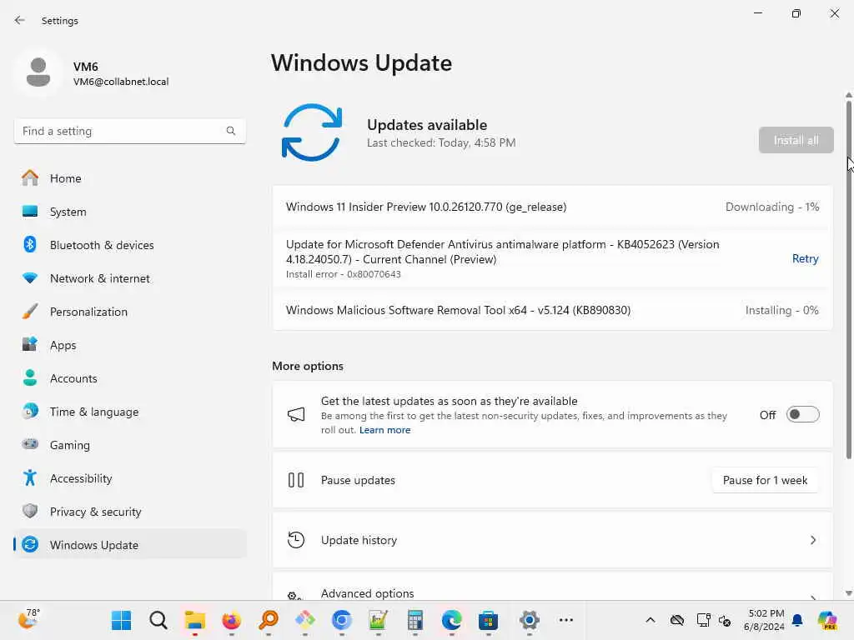Open the blue circular browser icon on taskbar
854x640 pixels.
tap(341, 620)
